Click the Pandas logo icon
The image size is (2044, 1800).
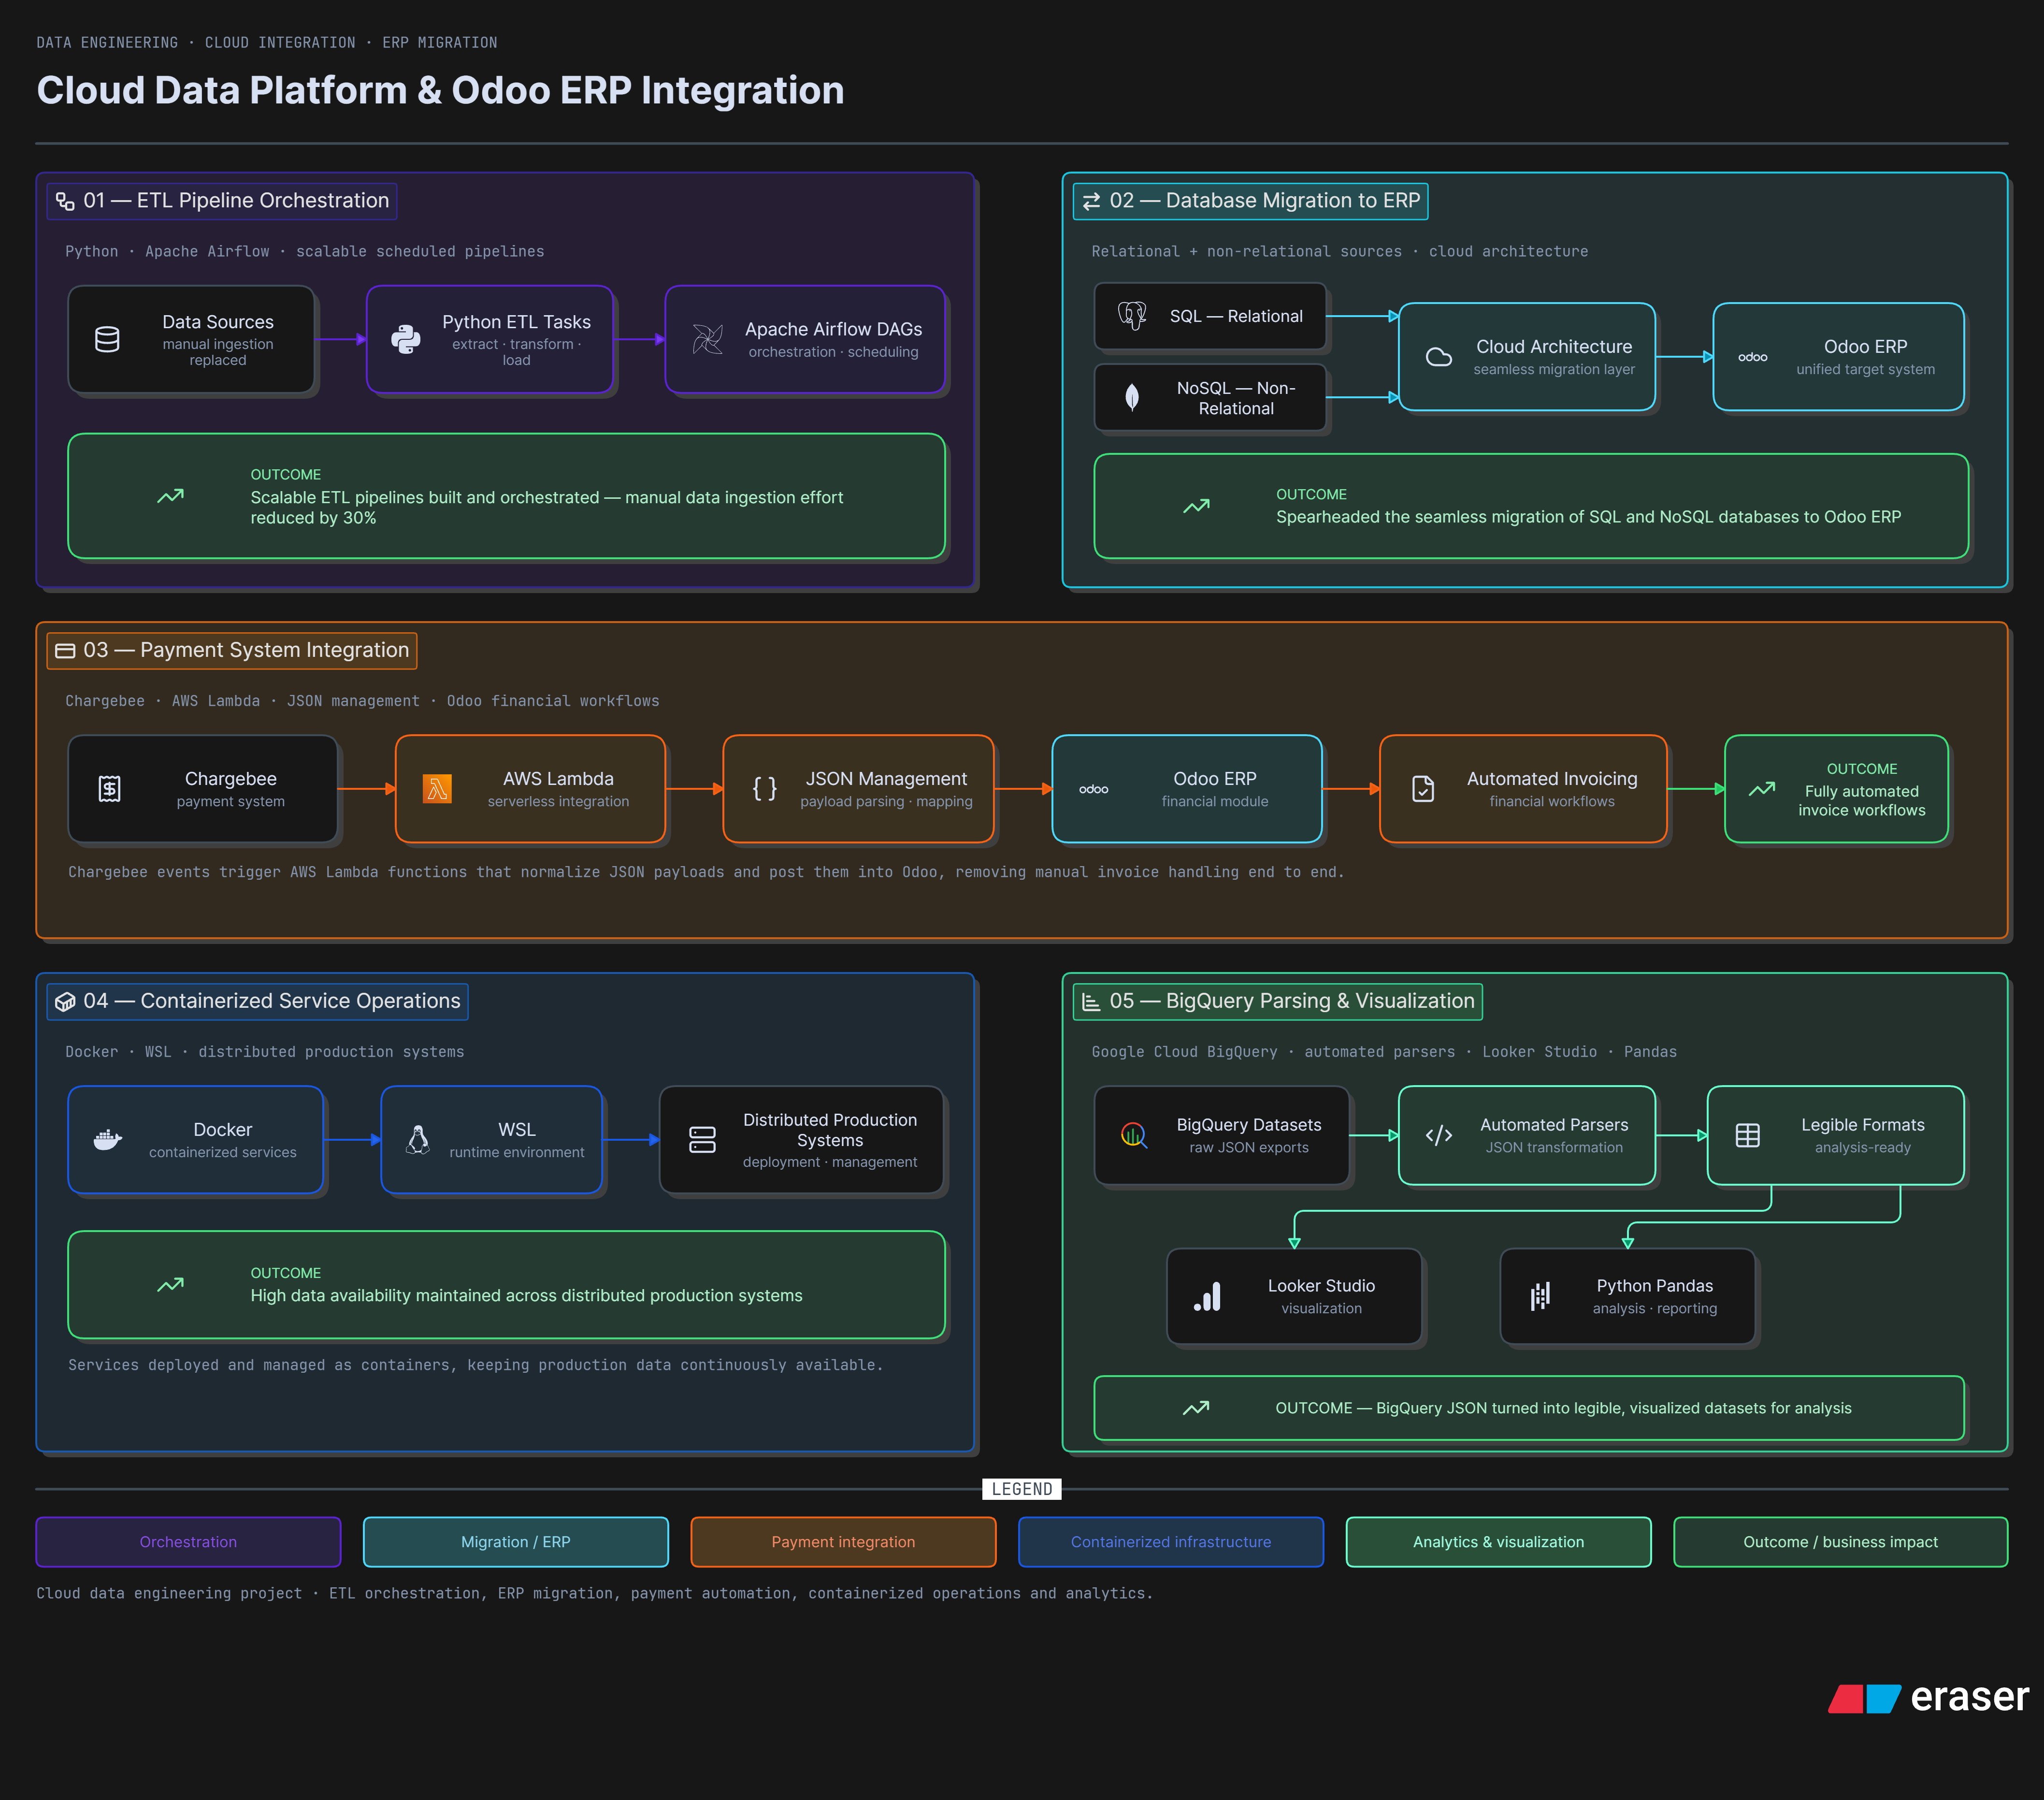coord(1540,1297)
